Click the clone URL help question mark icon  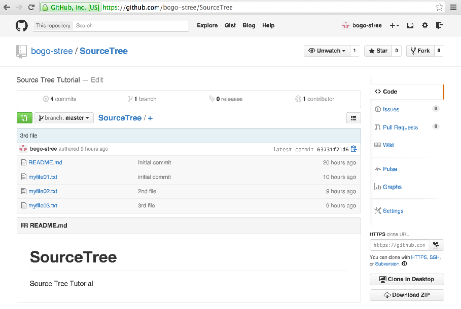tap(404, 263)
